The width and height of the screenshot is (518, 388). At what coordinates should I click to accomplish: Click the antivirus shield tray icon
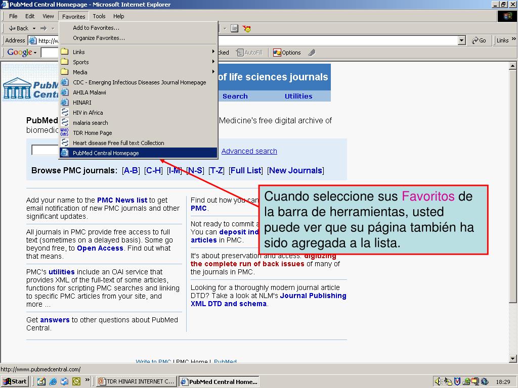[457, 382]
